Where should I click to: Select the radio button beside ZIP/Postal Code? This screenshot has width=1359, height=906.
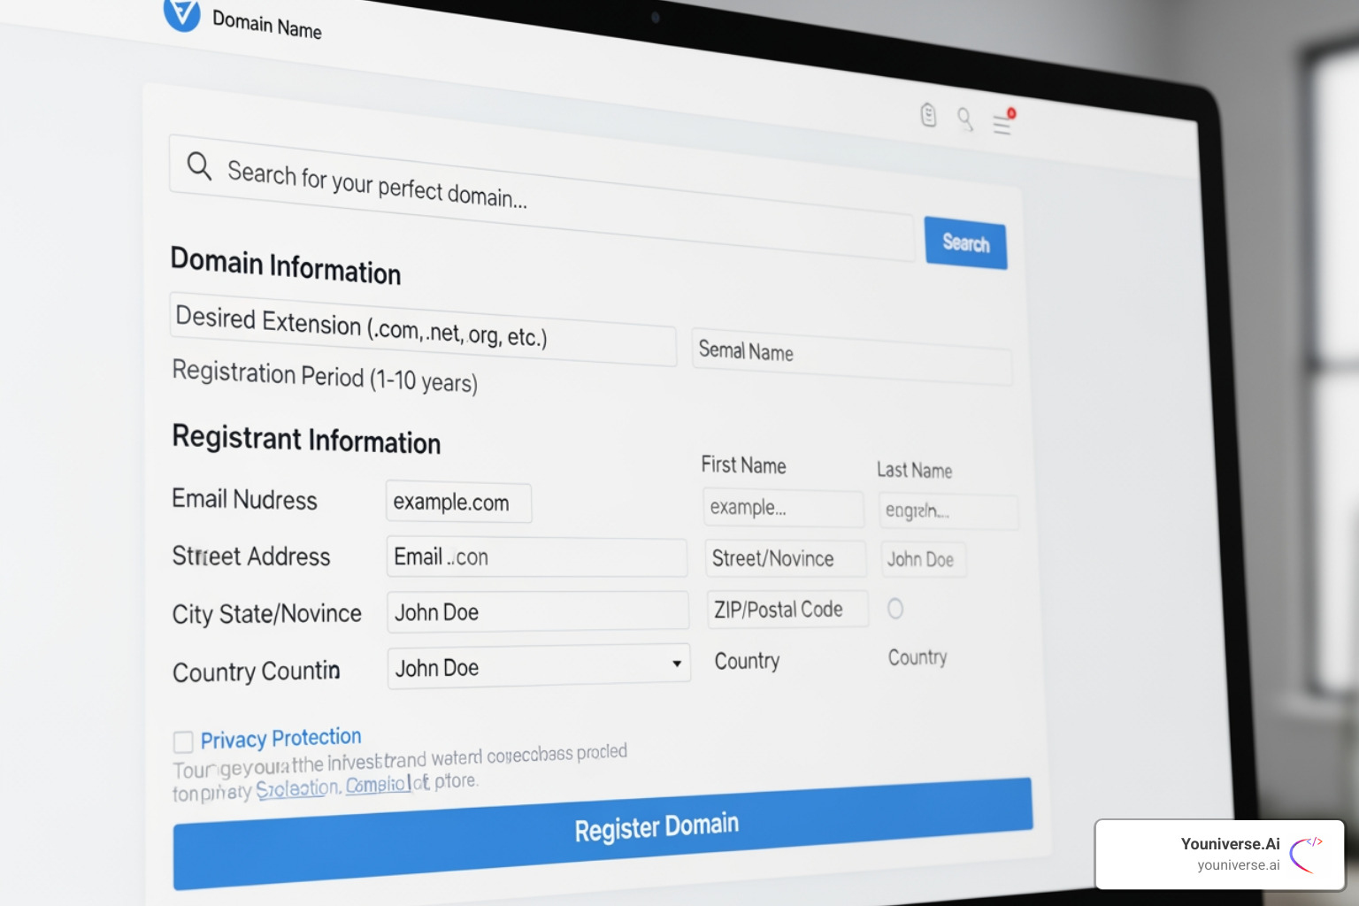click(x=895, y=609)
